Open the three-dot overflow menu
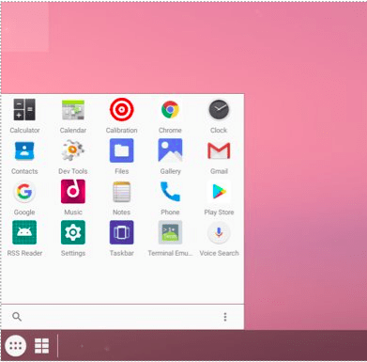This screenshot has height=362, width=367. pyautogui.click(x=225, y=317)
